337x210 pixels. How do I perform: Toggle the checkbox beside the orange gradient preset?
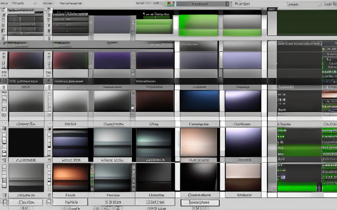[49, 173]
